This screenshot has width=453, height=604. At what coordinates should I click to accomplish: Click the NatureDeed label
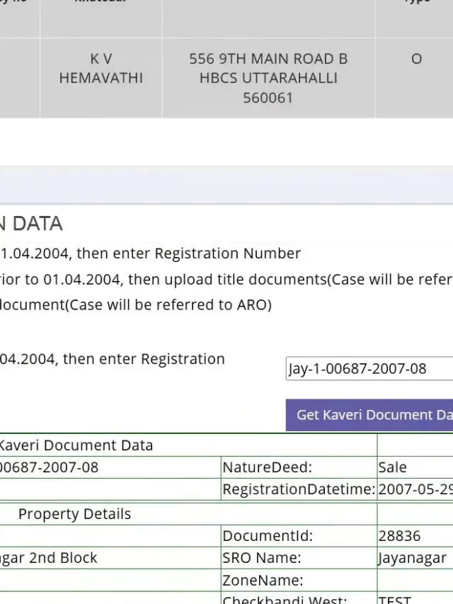[268, 467]
